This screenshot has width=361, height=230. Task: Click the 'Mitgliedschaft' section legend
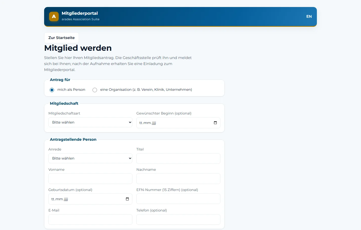(x=64, y=103)
